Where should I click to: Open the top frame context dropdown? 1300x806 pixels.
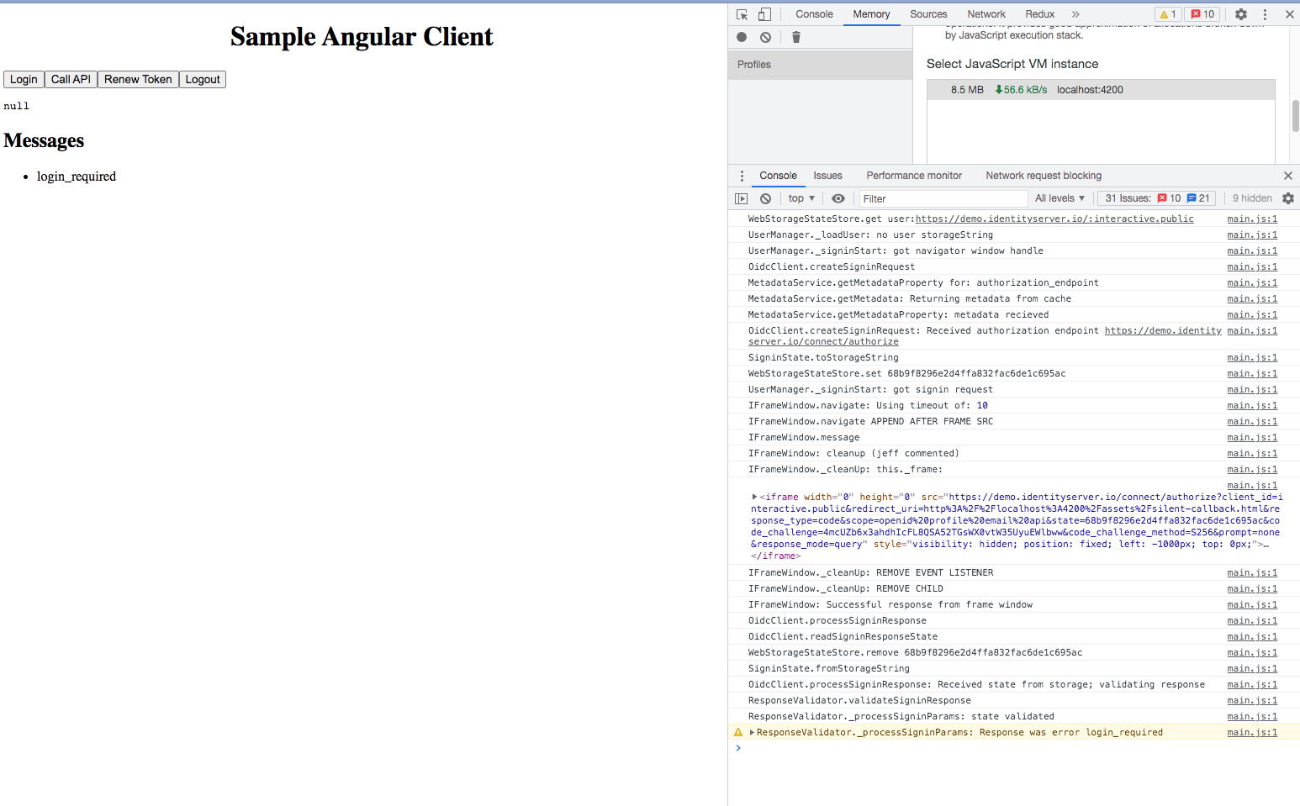click(x=800, y=198)
